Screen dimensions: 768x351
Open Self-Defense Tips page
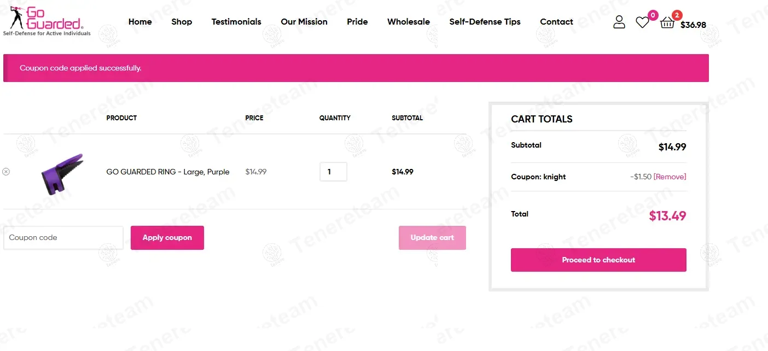[x=485, y=22]
